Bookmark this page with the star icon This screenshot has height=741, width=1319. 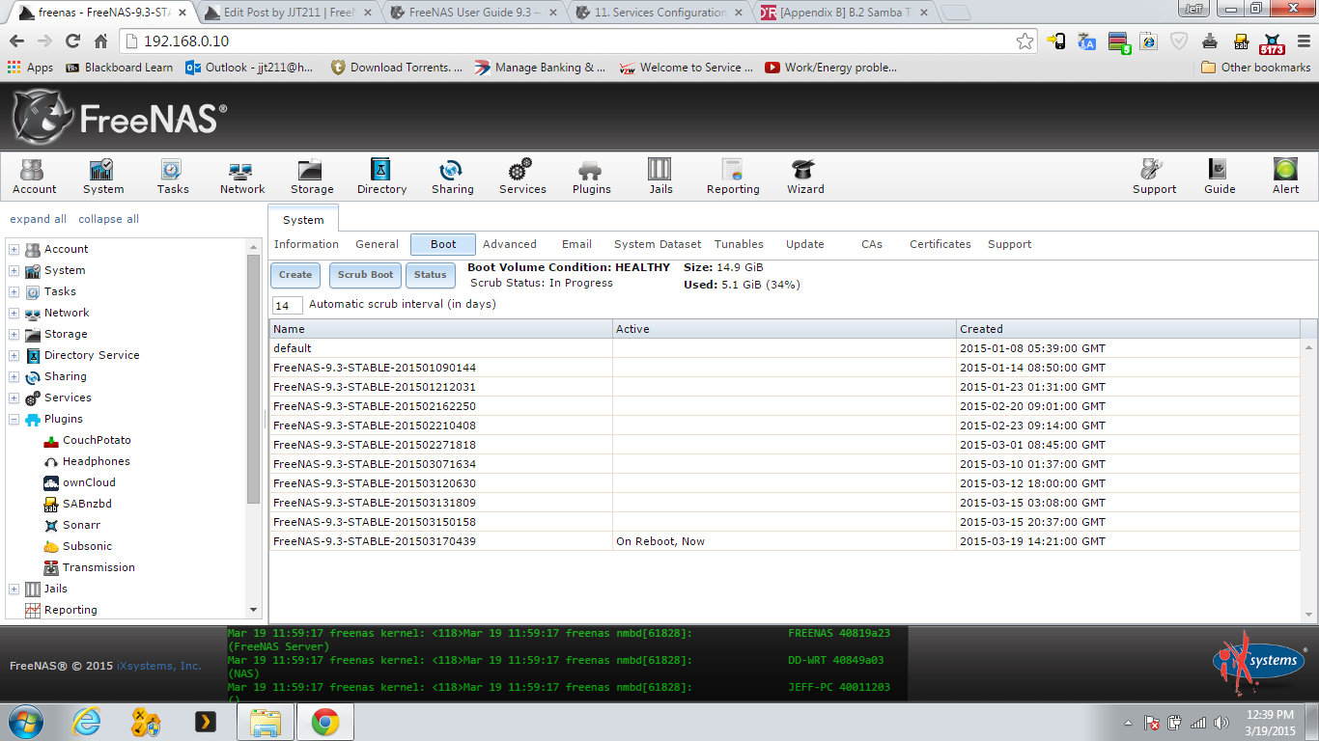coord(1024,41)
